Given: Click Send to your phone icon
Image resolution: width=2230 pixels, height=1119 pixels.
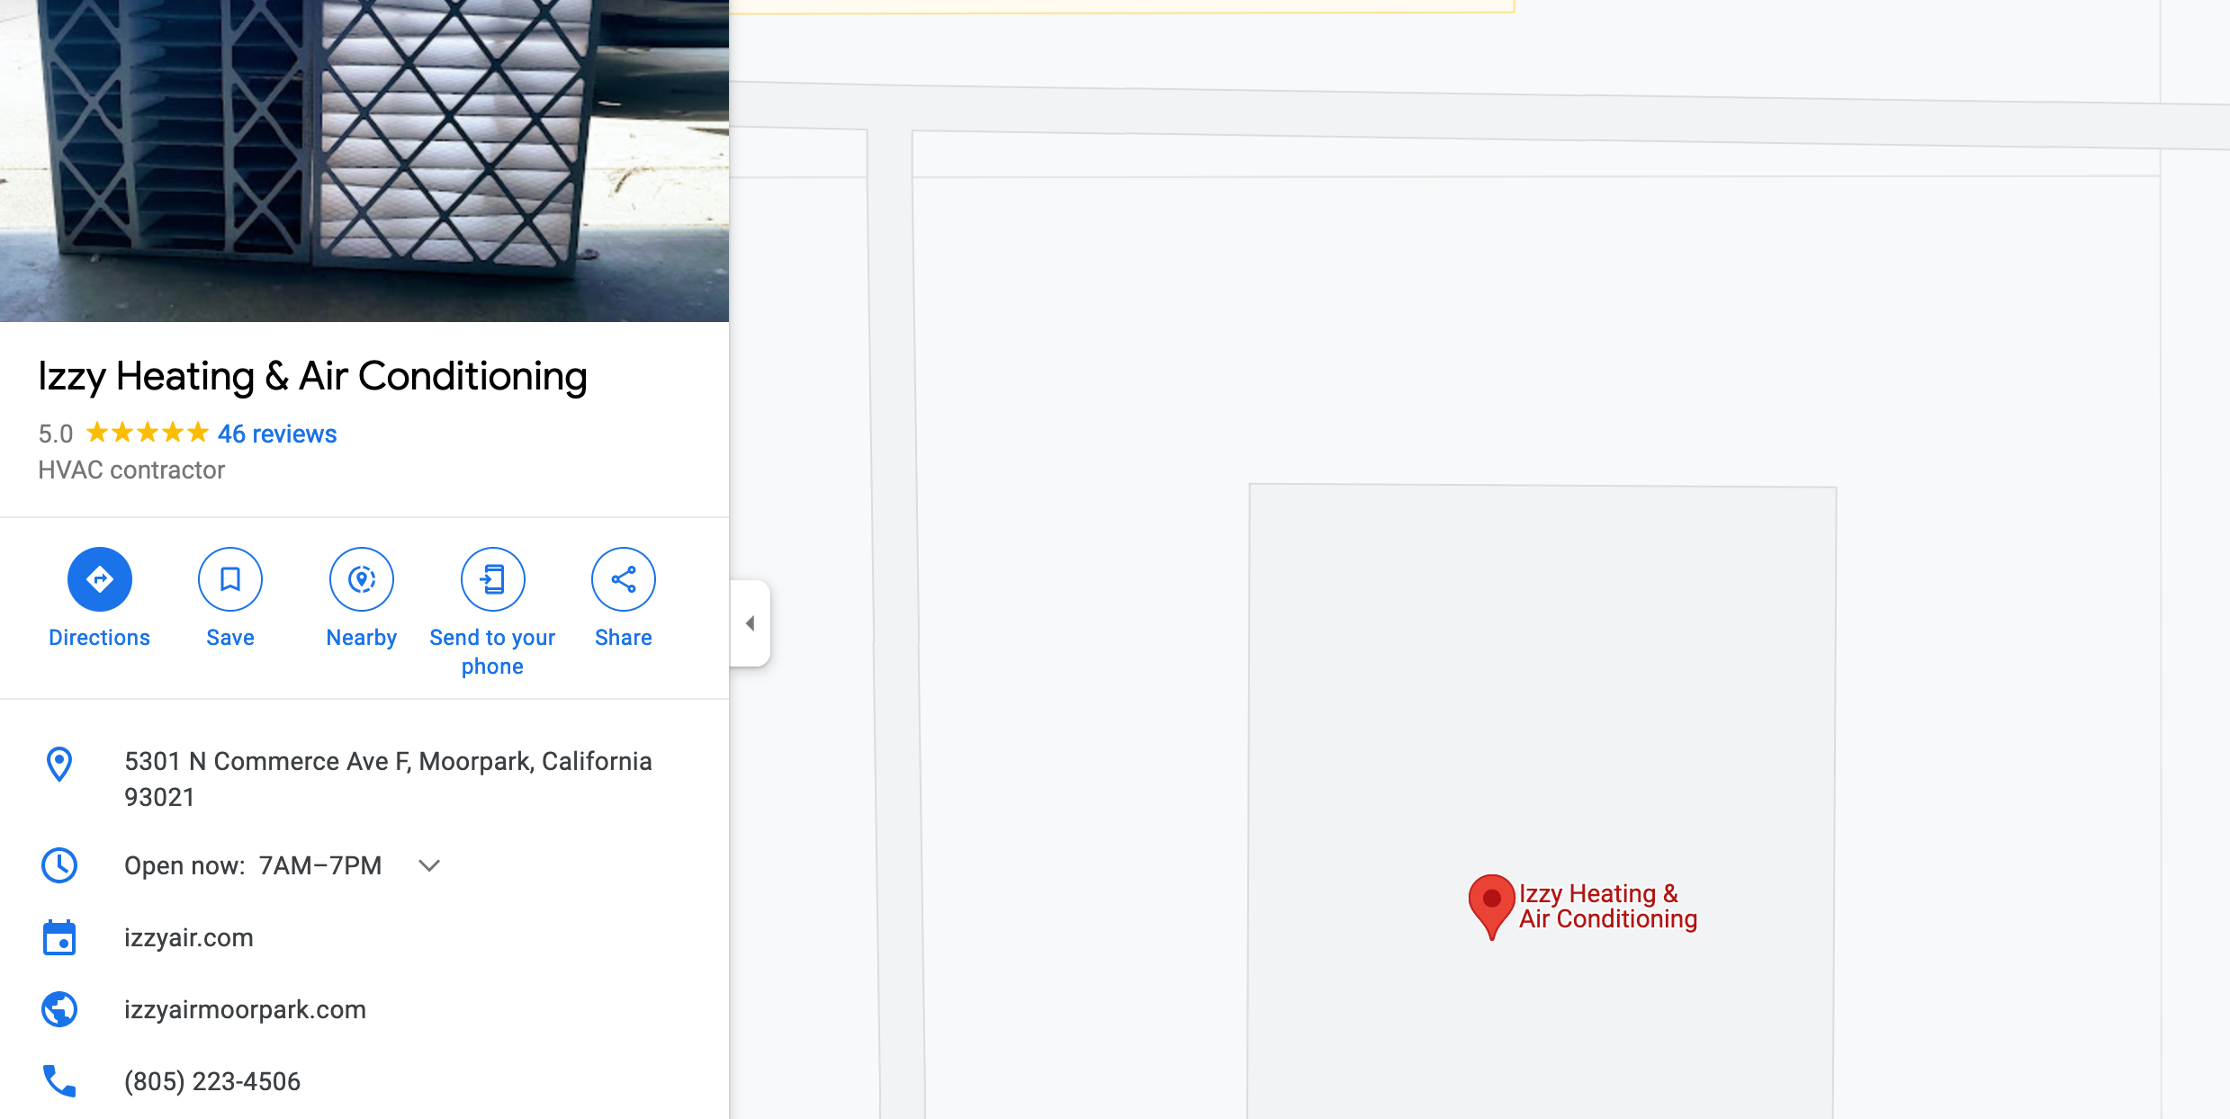Looking at the screenshot, I should (493, 579).
